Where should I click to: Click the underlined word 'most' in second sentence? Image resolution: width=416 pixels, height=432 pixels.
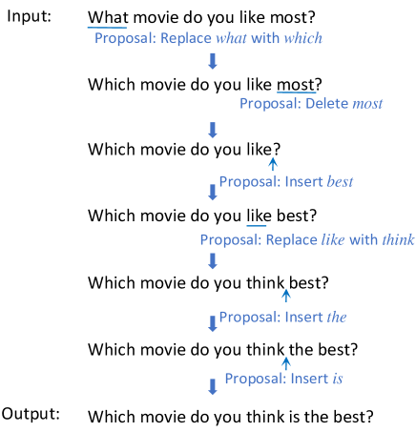(x=296, y=85)
